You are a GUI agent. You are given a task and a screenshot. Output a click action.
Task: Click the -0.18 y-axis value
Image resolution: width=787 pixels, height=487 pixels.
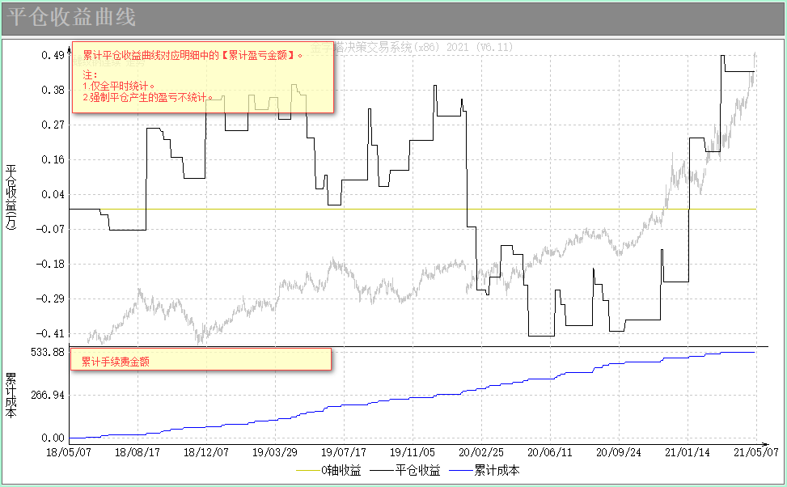[50, 264]
